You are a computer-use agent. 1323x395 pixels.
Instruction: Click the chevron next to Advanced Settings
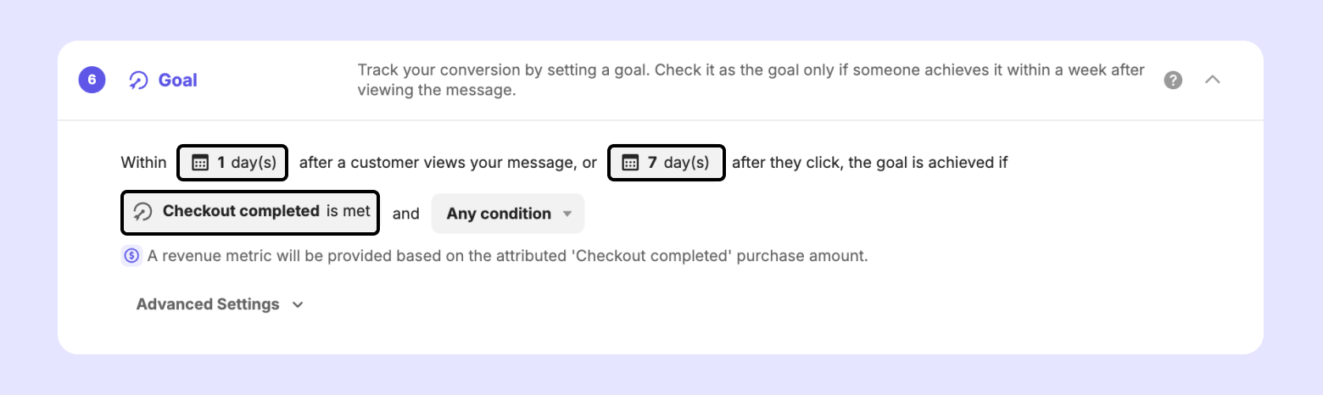298,305
